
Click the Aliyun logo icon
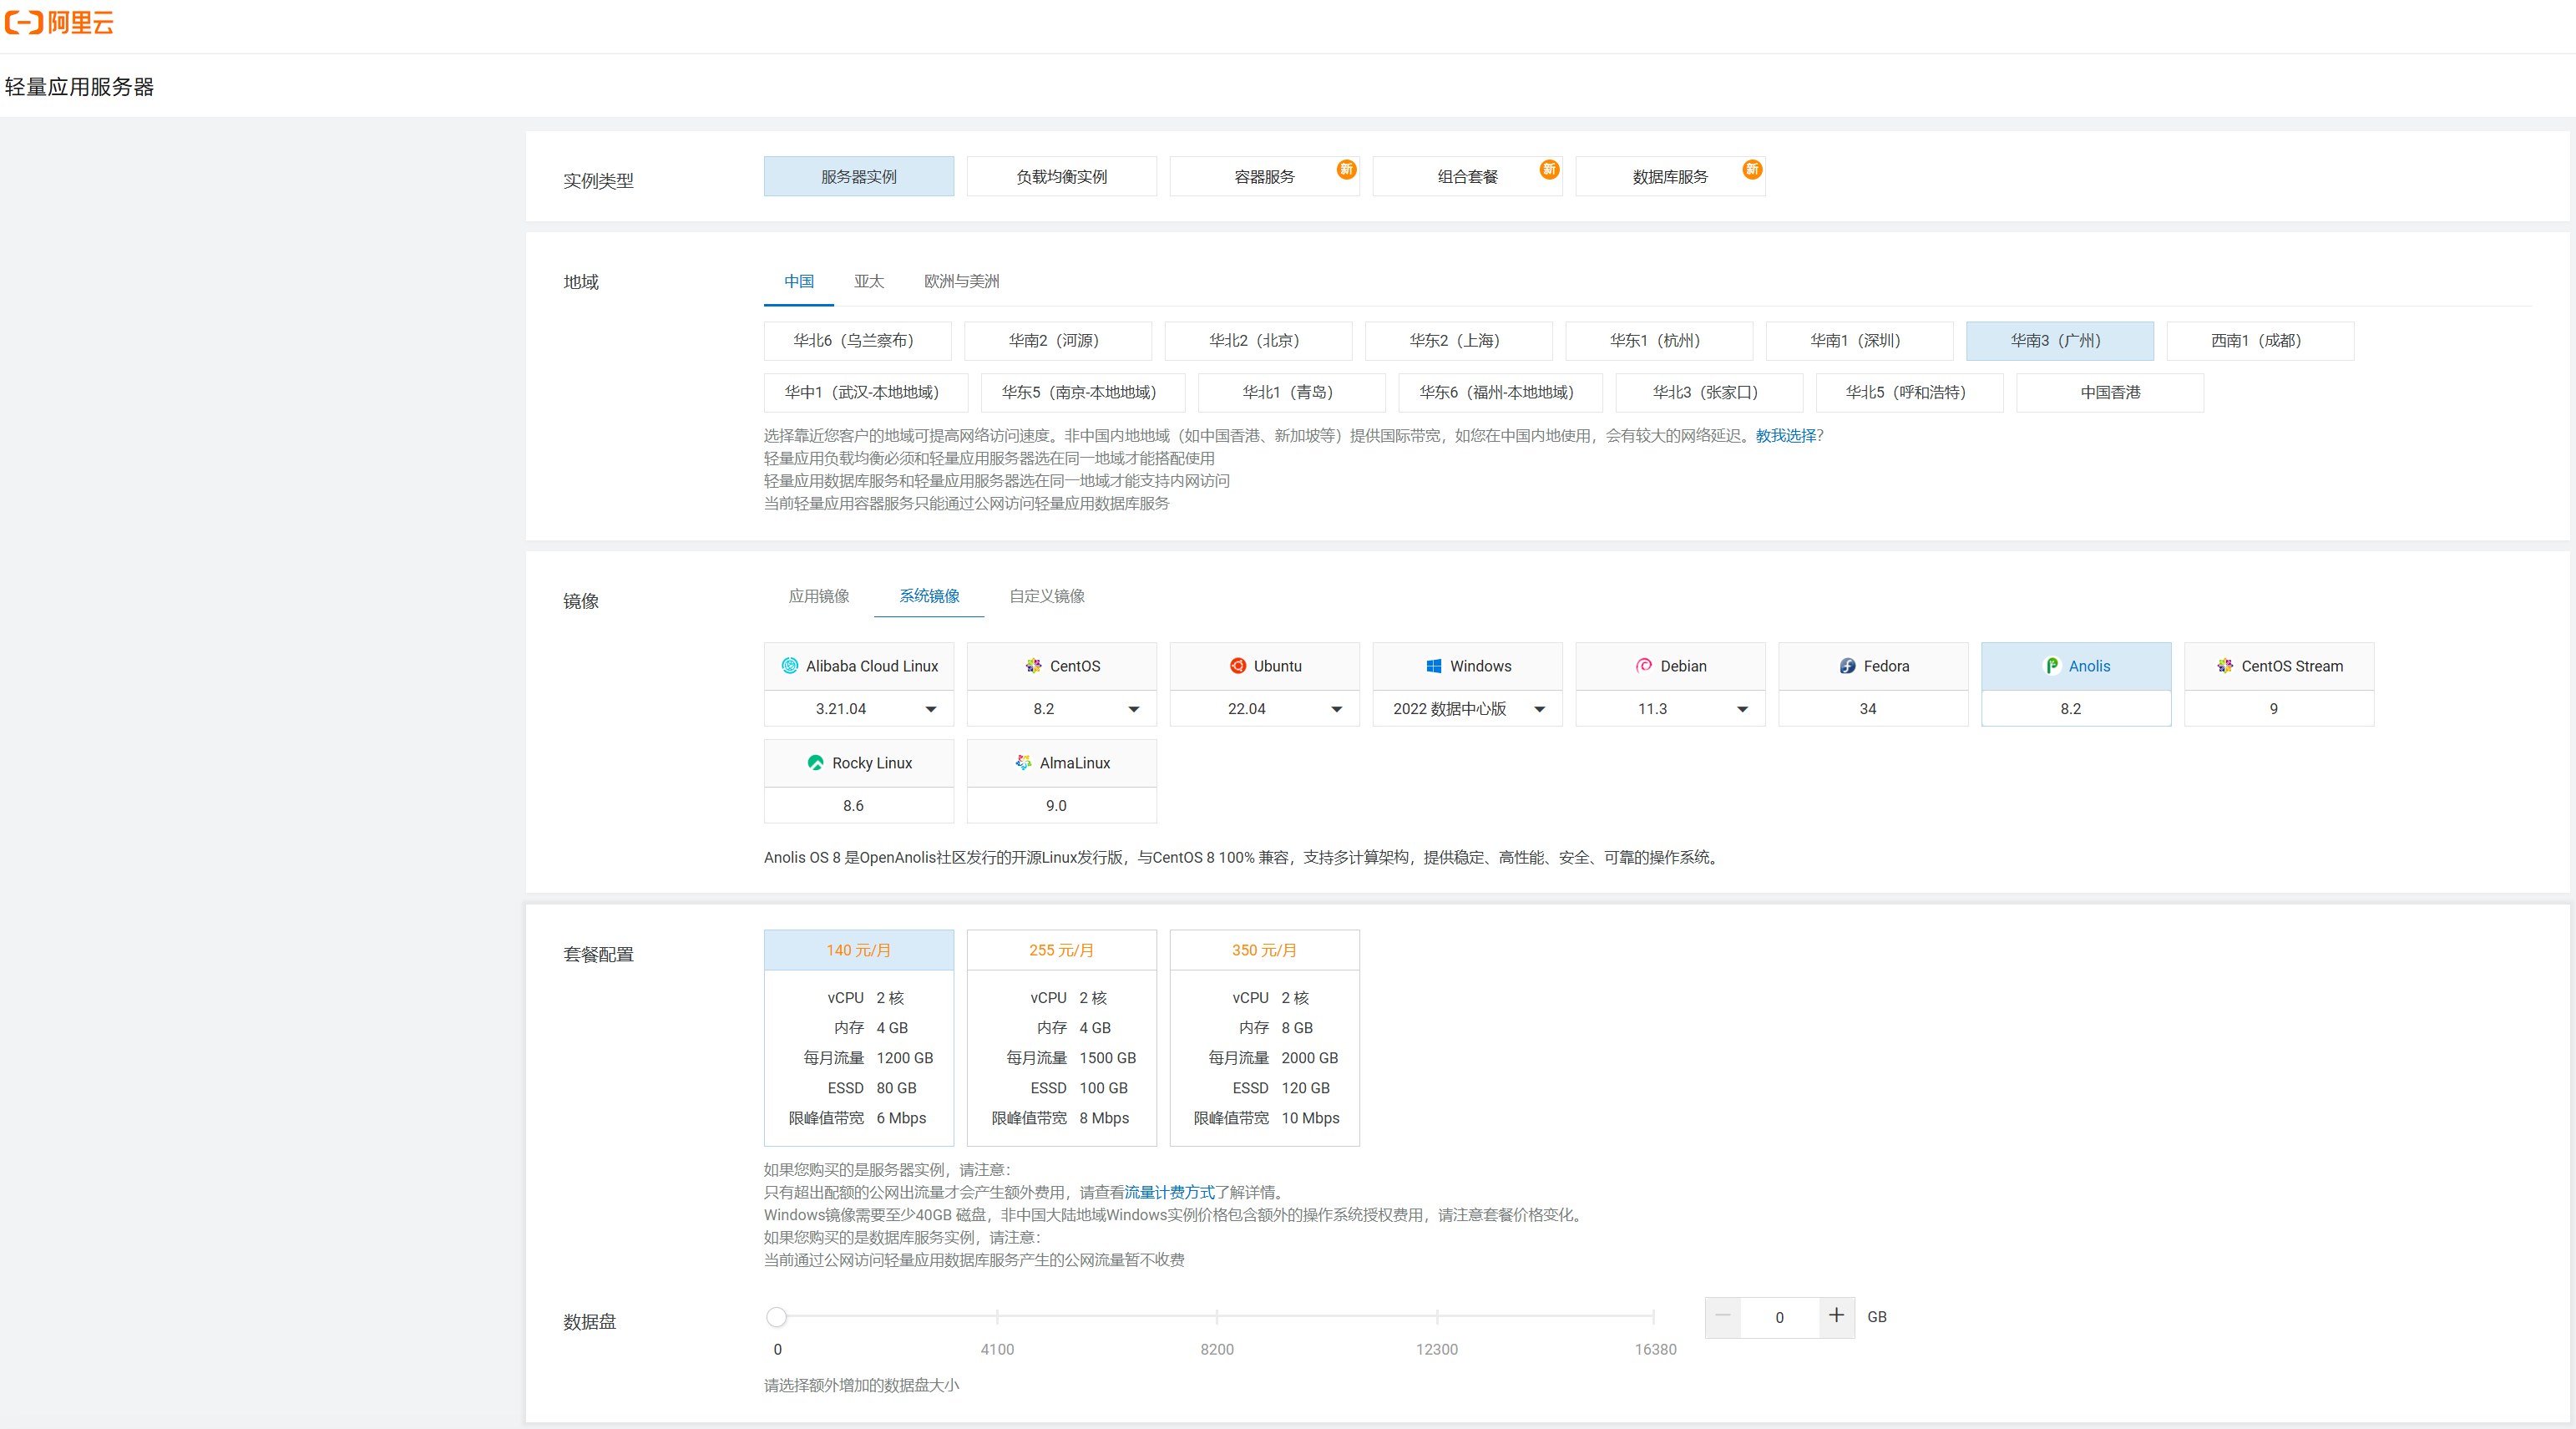click(24, 22)
